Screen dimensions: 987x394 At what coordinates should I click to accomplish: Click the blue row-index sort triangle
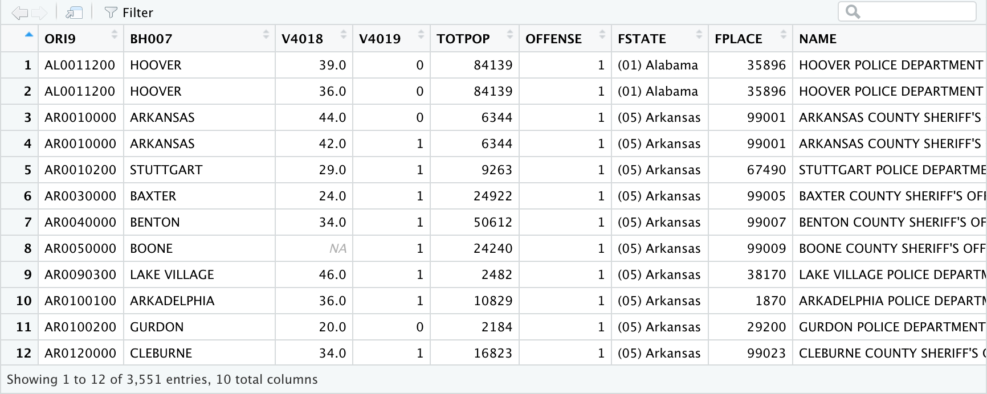click(28, 35)
